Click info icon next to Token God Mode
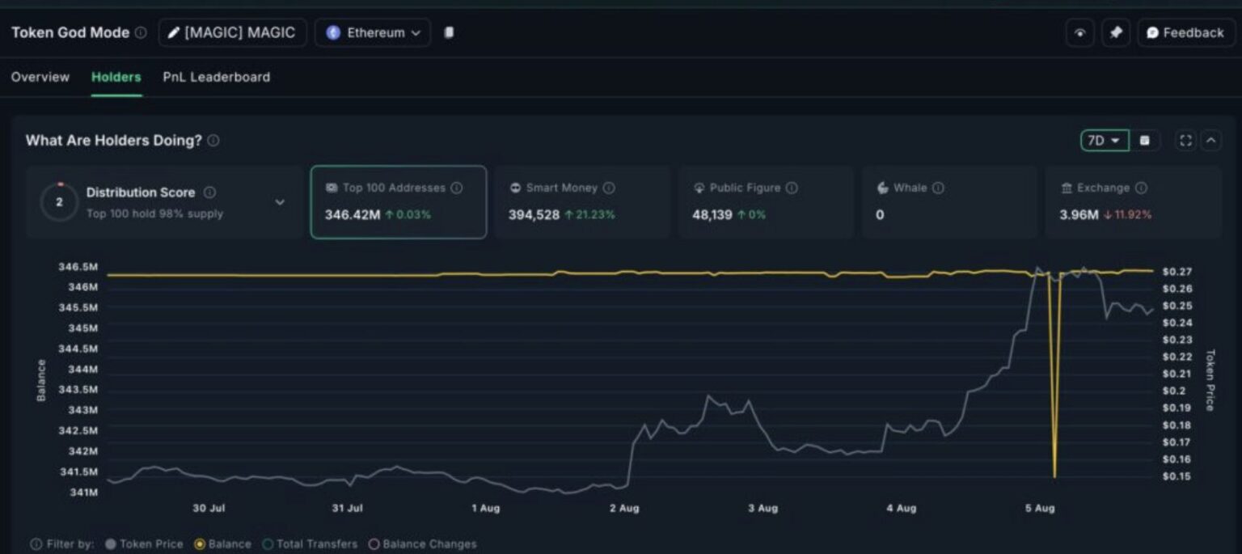The height and width of the screenshot is (554, 1242). [141, 33]
